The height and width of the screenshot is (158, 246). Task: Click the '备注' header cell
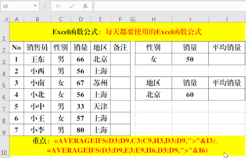click(120, 47)
